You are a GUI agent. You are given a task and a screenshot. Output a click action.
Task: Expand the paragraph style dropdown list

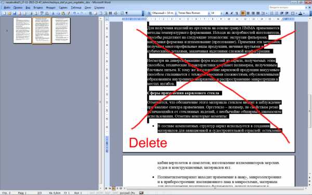176,13
